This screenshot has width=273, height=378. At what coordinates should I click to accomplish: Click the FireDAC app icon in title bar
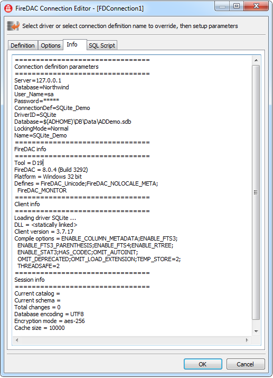click(8, 8)
